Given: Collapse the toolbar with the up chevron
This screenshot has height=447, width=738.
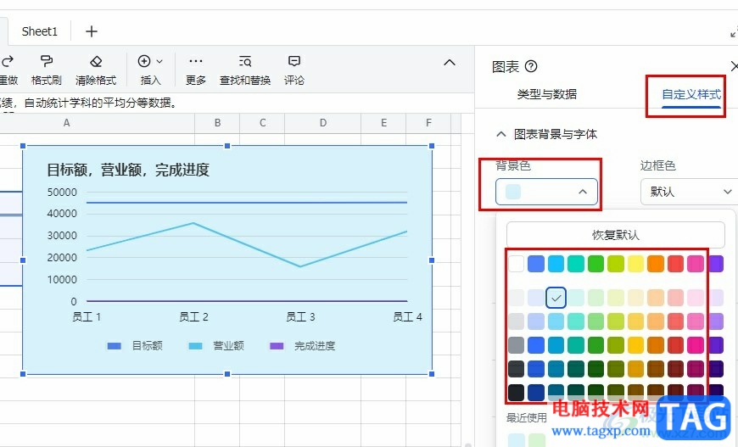Looking at the screenshot, I should [x=450, y=63].
